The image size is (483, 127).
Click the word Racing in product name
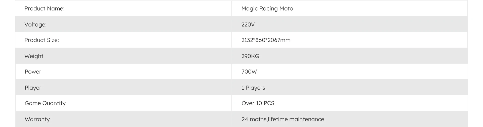(268, 9)
